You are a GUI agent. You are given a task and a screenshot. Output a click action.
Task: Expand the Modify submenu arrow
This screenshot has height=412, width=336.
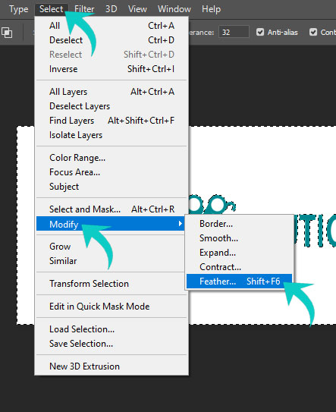click(x=181, y=224)
